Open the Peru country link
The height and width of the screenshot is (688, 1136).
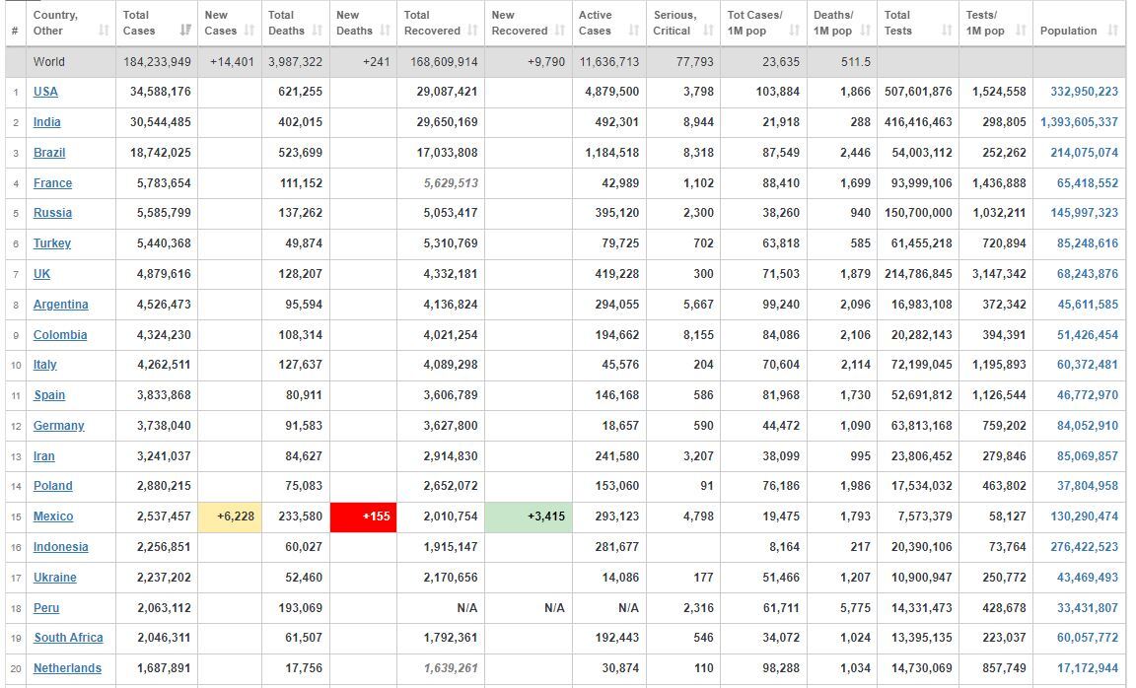(46, 607)
